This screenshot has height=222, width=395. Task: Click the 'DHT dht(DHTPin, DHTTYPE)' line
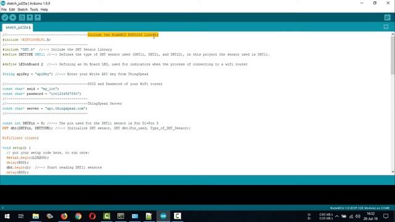click(96, 128)
